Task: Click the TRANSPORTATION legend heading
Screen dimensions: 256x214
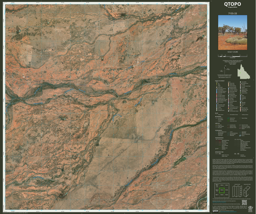Action: [x=219, y=138]
